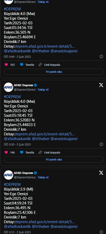
Task: Follow via Takip et on third tweet
Action: [x=43, y=177]
